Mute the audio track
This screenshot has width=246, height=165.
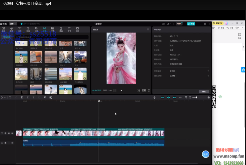12,143
